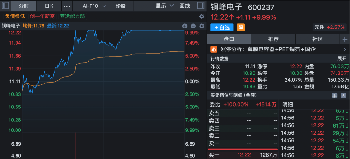Open the 显示 dropdown
The width and height of the screenshot is (350, 159).
point(165,6)
